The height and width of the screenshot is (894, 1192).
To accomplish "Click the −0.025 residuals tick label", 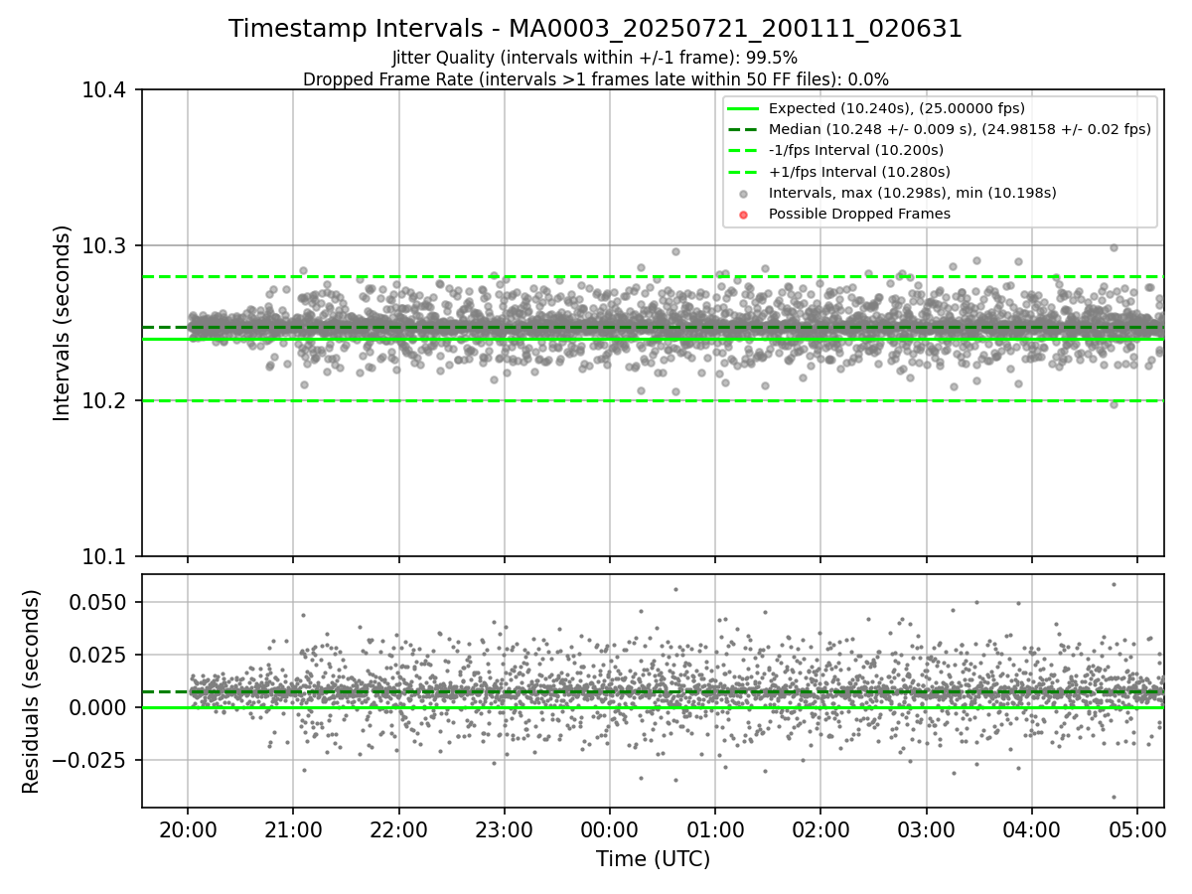I will coord(88,760).
